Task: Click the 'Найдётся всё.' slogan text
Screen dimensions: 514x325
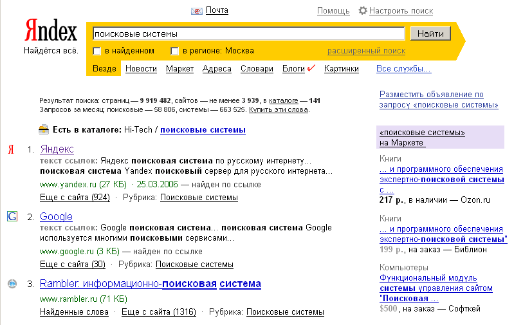Action: click(x=51, y=51)
